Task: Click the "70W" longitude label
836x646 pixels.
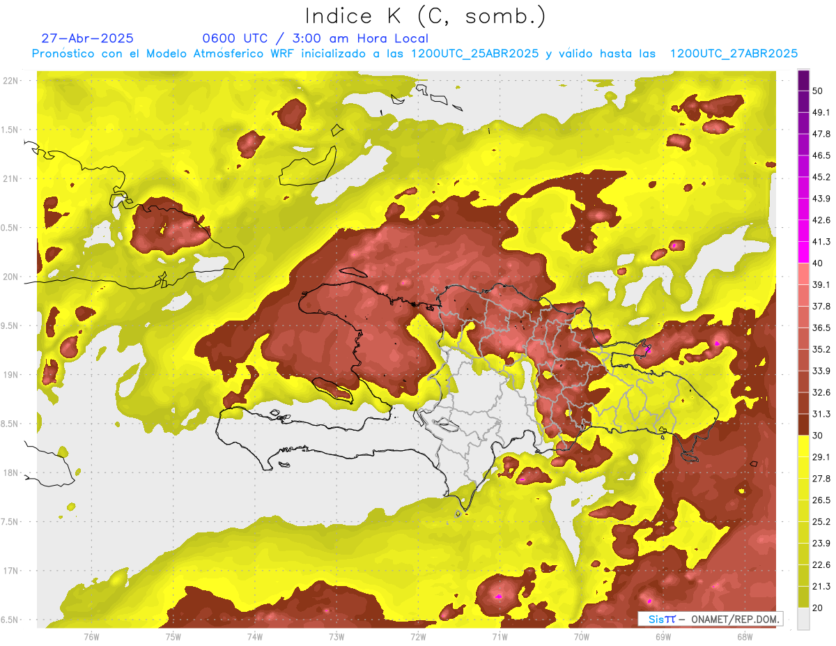Action: [582, 636]
